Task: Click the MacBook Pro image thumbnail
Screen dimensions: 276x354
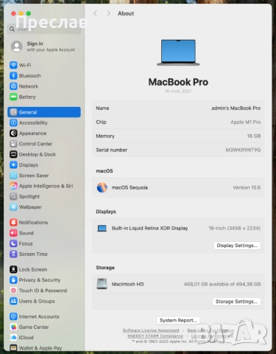Action: (x=178, y=52)
